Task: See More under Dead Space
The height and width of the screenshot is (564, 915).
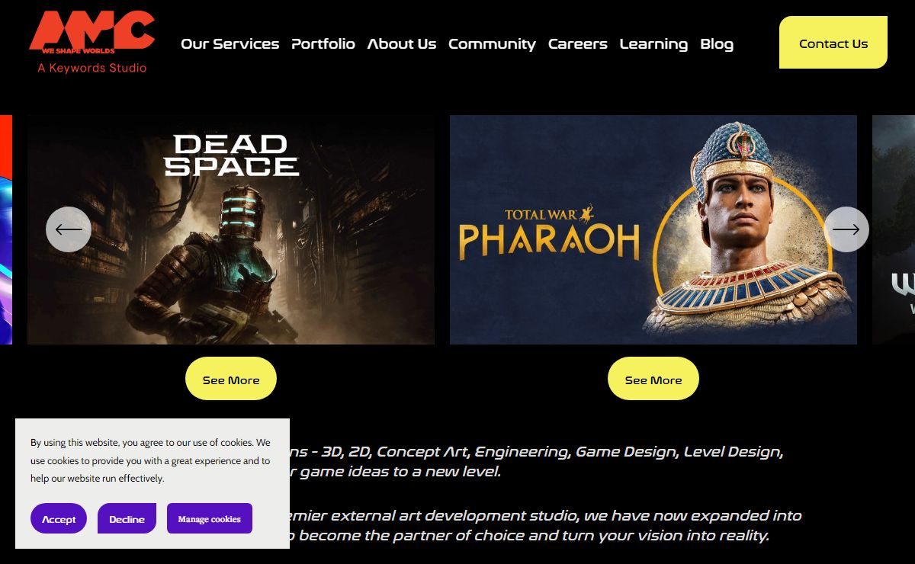Action: 231,379
